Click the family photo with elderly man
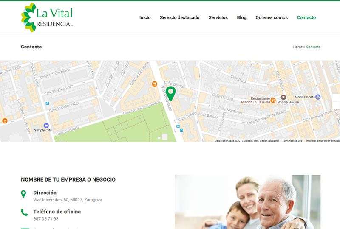 click(248, 202)
